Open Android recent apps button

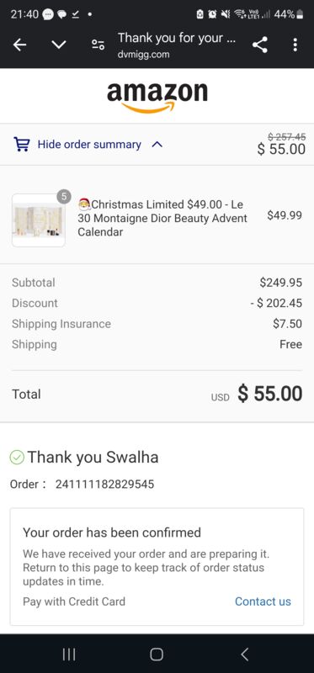coord(69,654)
